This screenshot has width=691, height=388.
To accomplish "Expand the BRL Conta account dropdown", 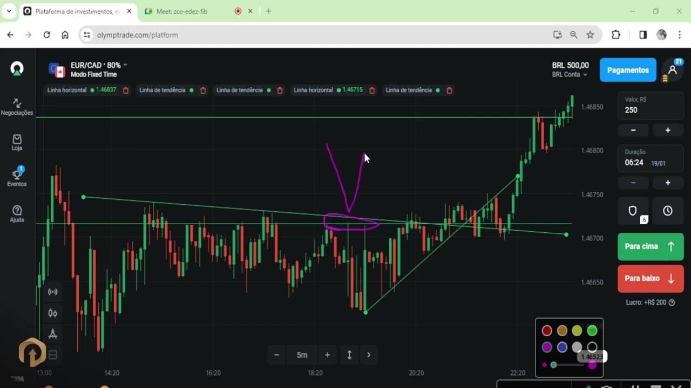I will 570,74.
